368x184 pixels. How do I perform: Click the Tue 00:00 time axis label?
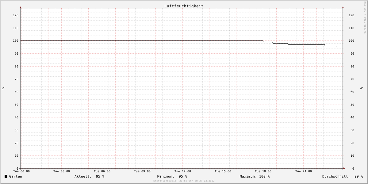tap(21, 171)
